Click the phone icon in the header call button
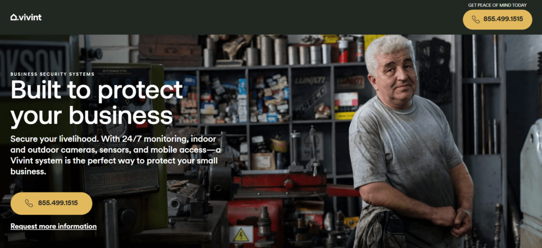The width and height of the screenshot is (542, 248). pyautogui.click(x=476, y=20)
